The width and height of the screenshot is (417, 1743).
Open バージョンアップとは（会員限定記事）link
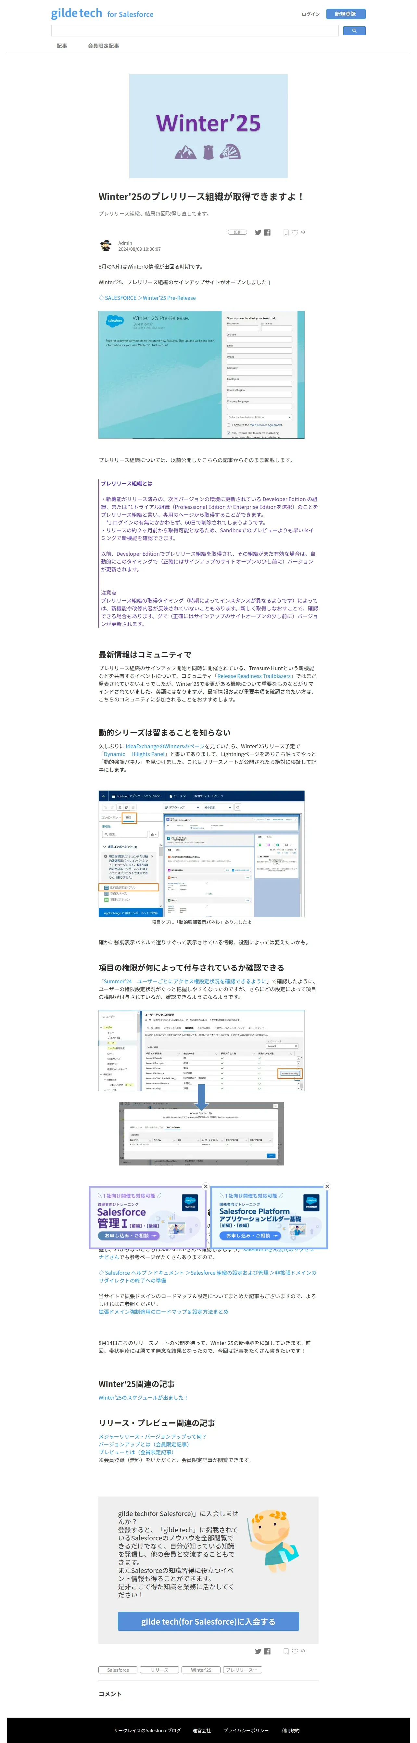pos(144,1444)
